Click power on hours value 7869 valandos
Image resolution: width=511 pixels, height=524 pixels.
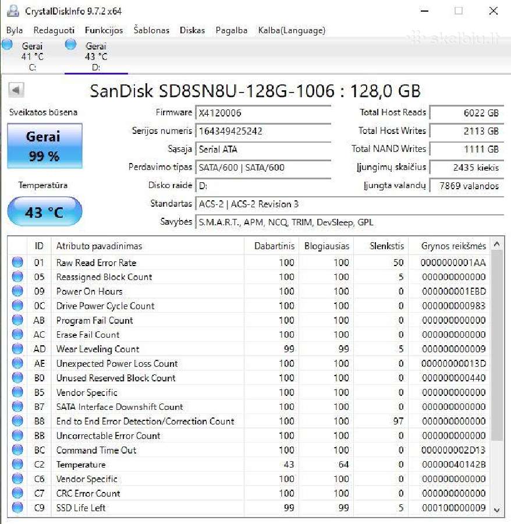[467, 186]
